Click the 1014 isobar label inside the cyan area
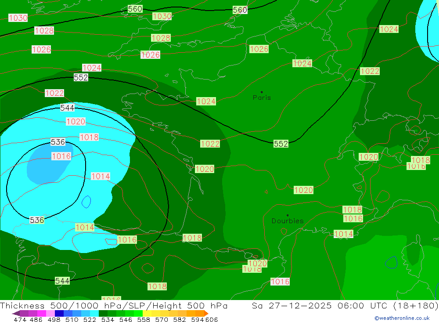439x322 pixels. tap(101, 176)
